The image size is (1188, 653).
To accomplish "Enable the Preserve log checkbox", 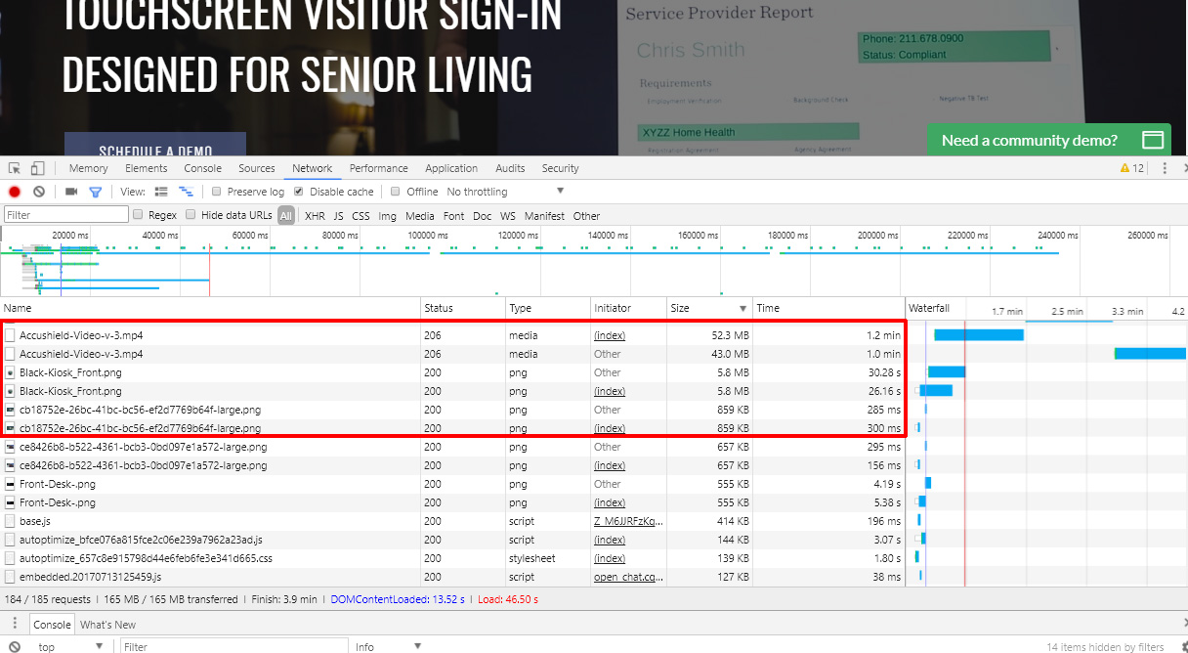I will tap(217, 192).
